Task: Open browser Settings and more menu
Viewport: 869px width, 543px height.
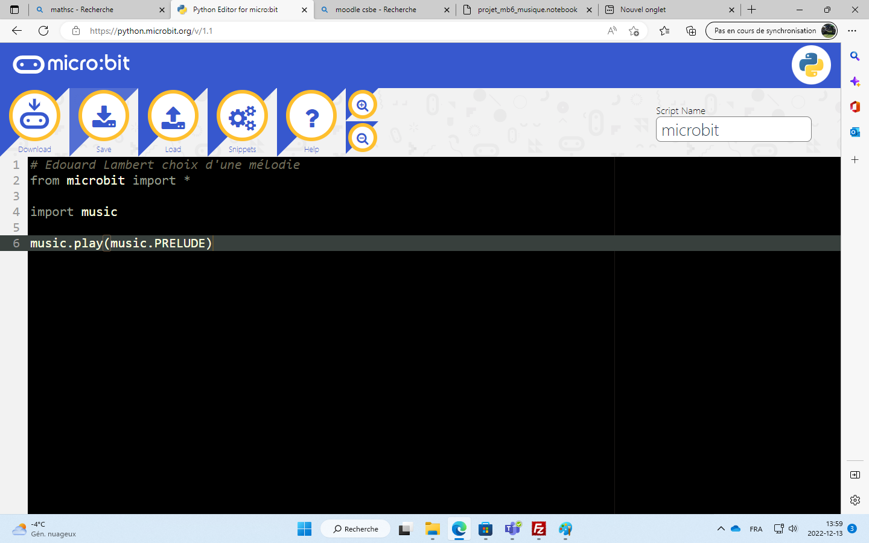Action: [852, 31]
